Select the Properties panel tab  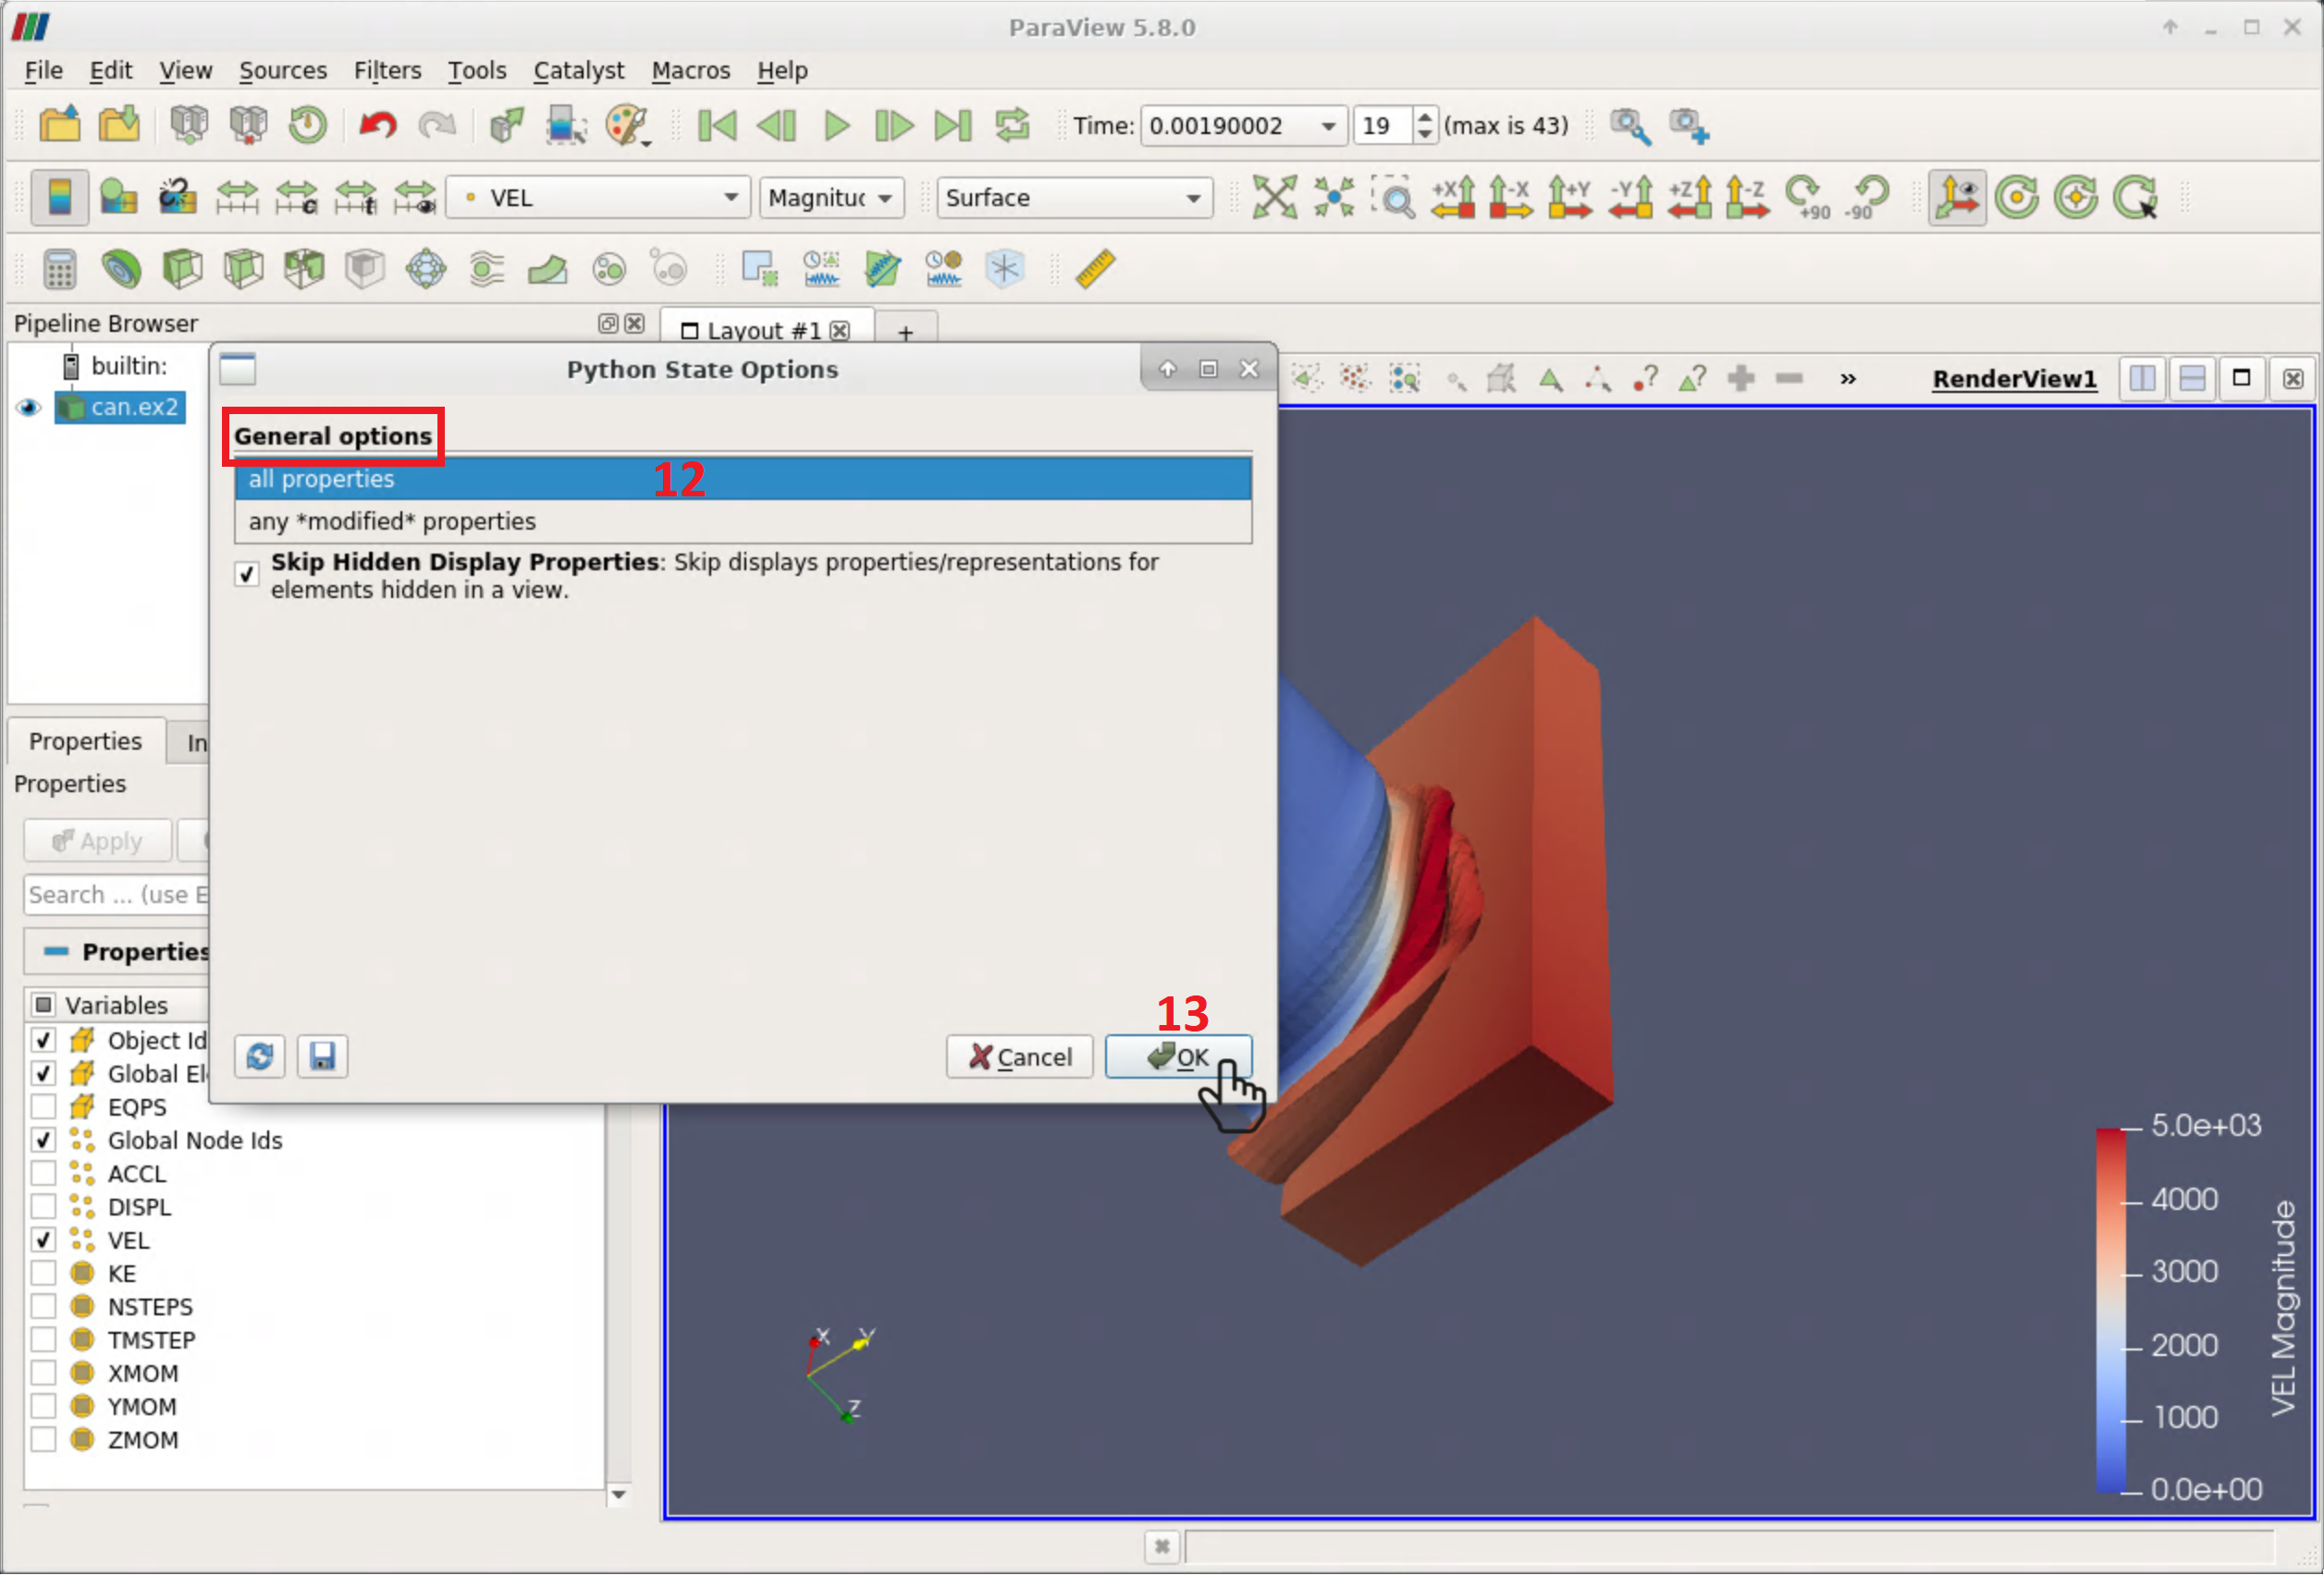[x=85, y=741]
